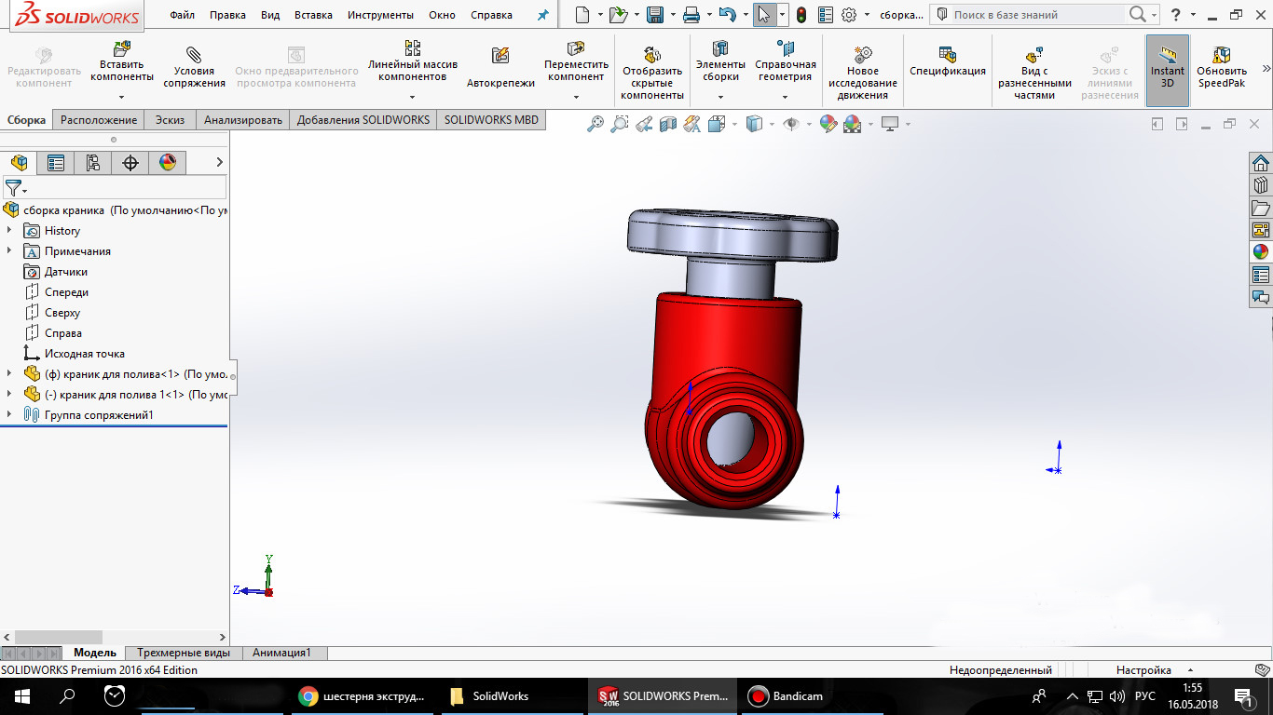Click Section View icon in viewport toolbar
The height and width of the screenshot is (715, 1273).
click(x=667, y=123)
